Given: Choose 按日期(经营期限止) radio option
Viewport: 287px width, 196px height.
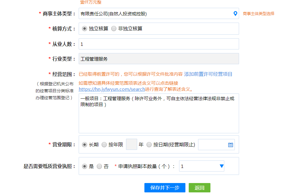Looking at the screenshot, I should (149, 144).
